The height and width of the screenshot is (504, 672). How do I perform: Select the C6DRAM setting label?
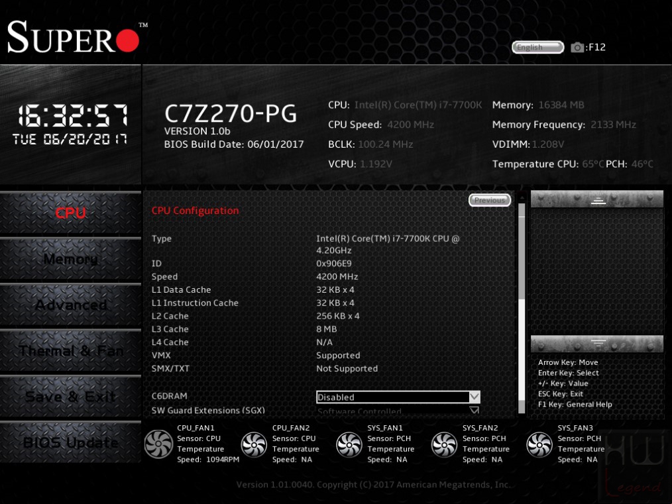[x=169, y=396]
